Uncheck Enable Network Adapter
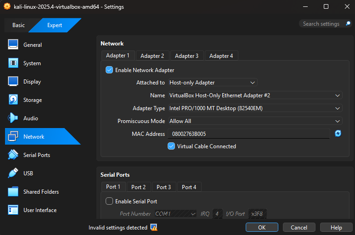Image resolution: width=355 pixels, height=235 pixels. (109, 70)
